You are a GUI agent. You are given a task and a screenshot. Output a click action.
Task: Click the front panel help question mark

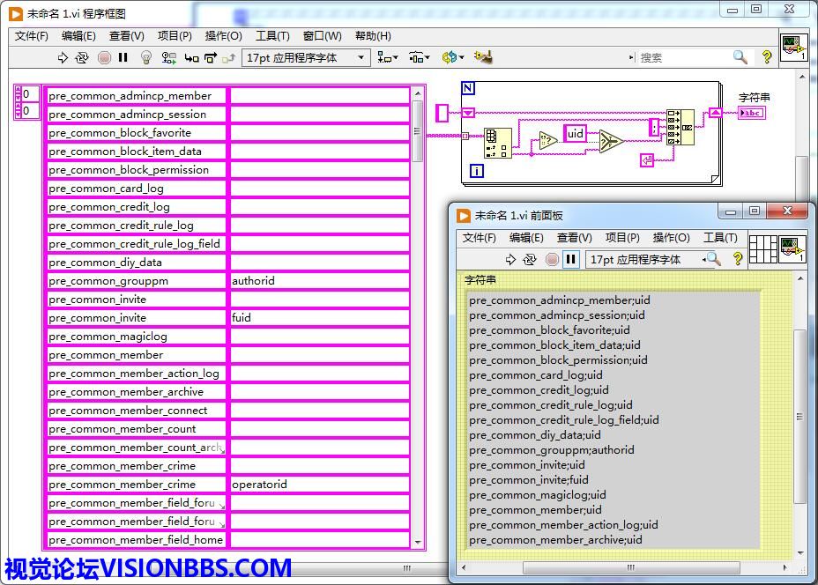(x=738, y=259)
